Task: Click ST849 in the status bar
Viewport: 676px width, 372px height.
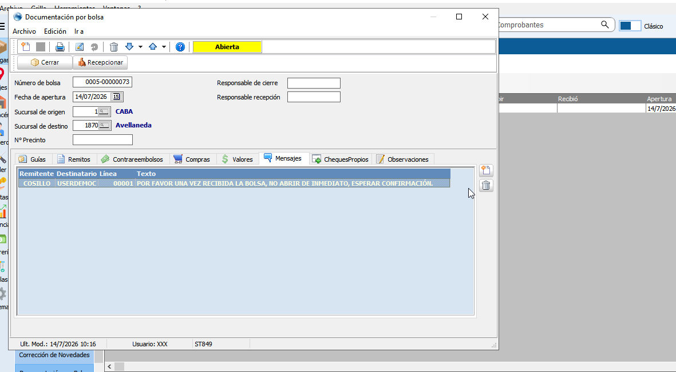Action: coord(204,344)
